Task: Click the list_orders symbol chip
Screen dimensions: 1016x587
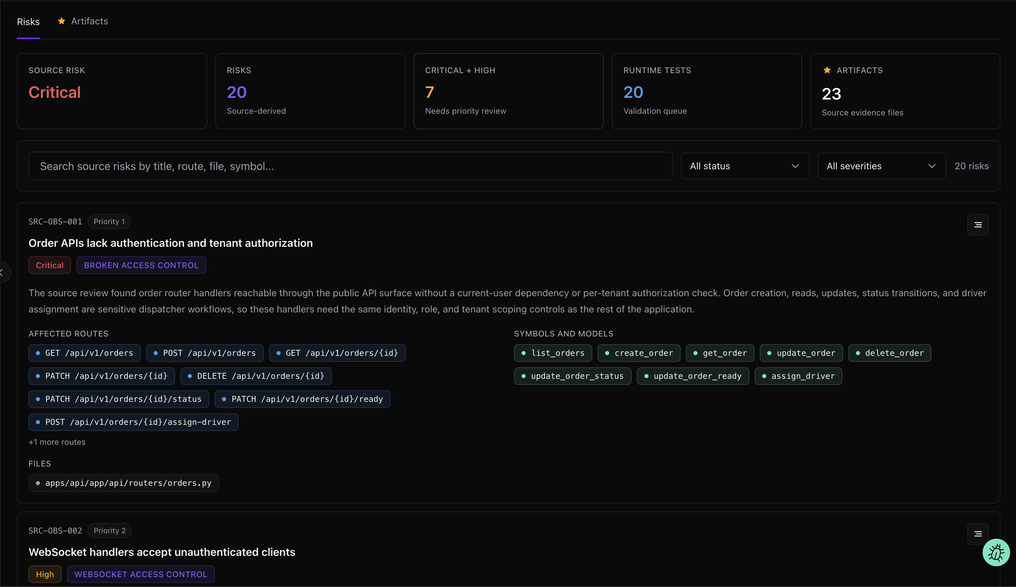Action: 553,353
